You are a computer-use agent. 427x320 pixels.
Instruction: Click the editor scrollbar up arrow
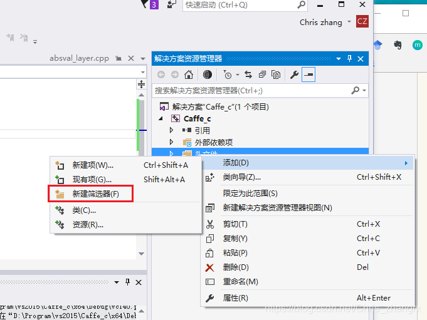coord(141,95)
